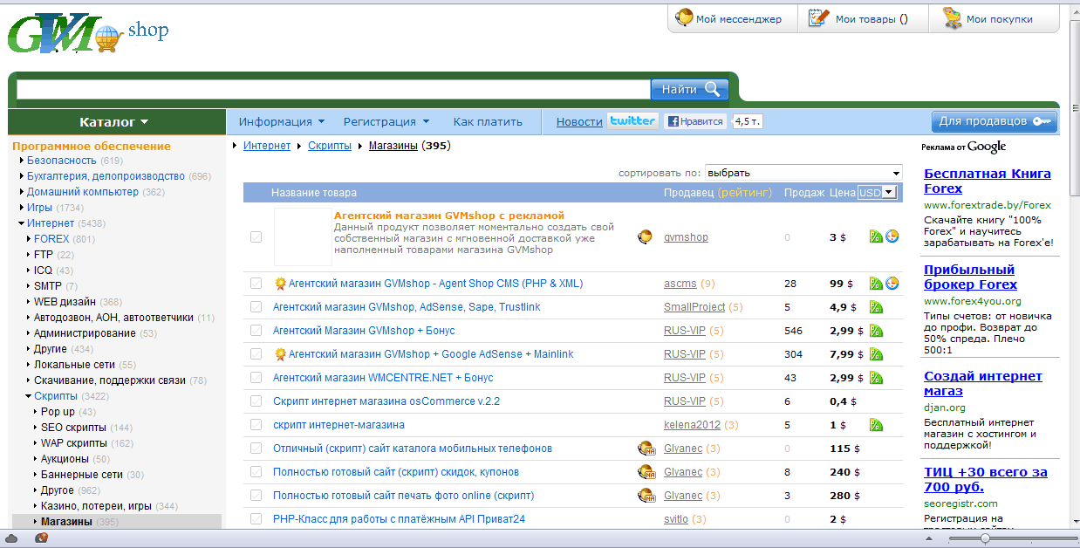The height and width of the screenshot is (548, 1080).
Task: Click green discount icon in ascms row
Action: coord(876,283)
